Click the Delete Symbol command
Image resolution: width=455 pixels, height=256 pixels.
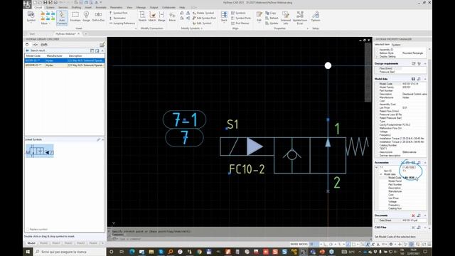[x=203, y=13]
